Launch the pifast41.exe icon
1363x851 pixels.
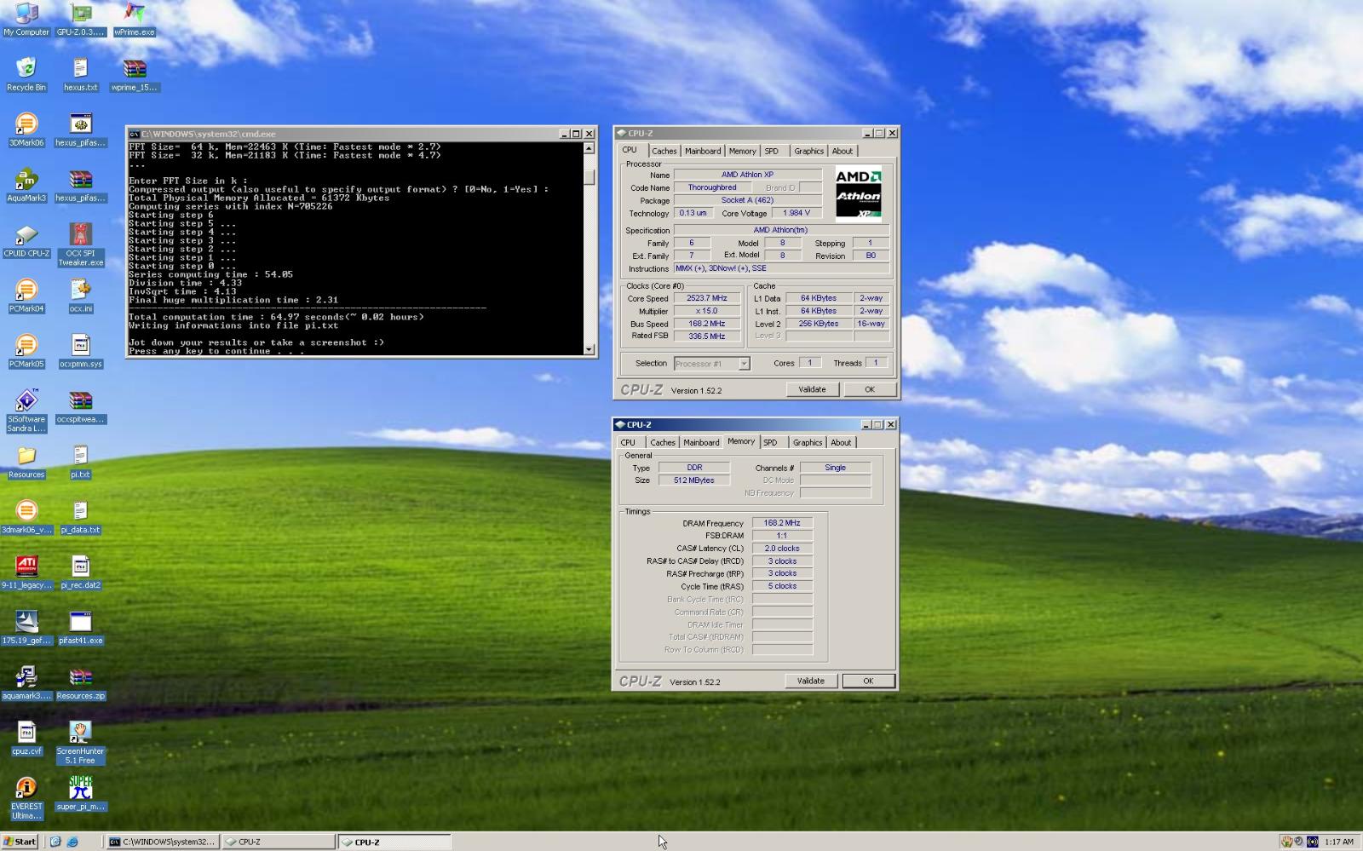point(81,629)
